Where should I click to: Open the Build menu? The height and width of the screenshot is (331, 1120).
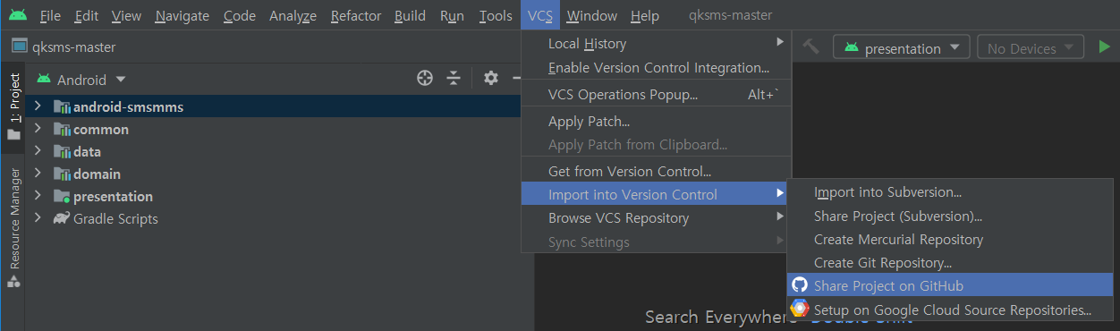pyautogui.click(x=410, y=16)
